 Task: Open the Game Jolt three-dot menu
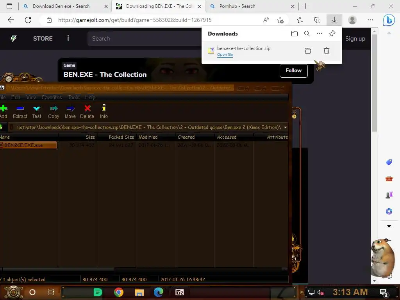click(x=68, y=38)
